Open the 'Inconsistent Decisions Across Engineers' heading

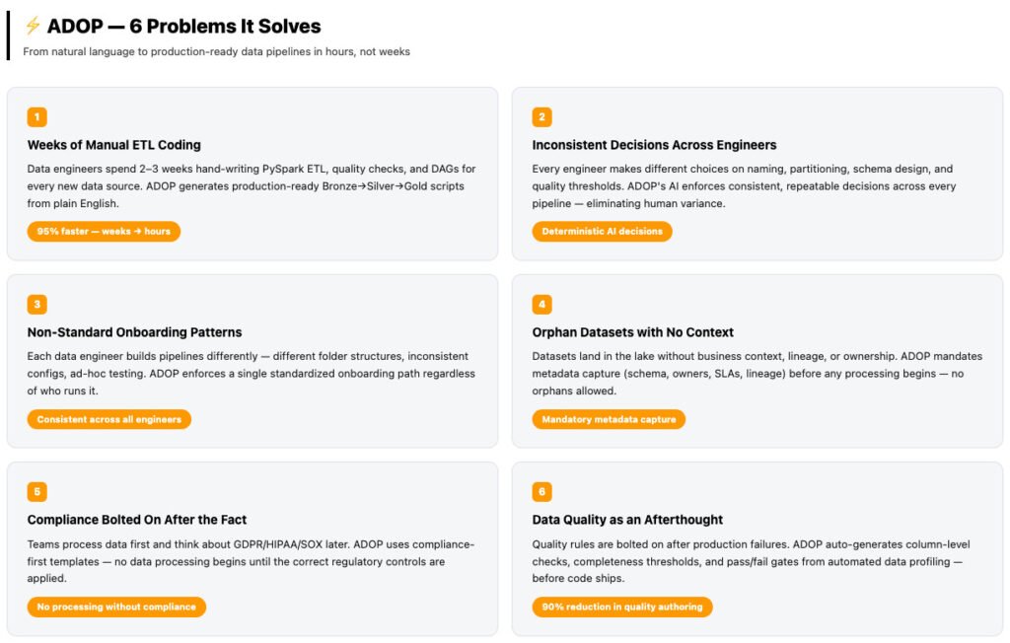(x=655, y=145)
